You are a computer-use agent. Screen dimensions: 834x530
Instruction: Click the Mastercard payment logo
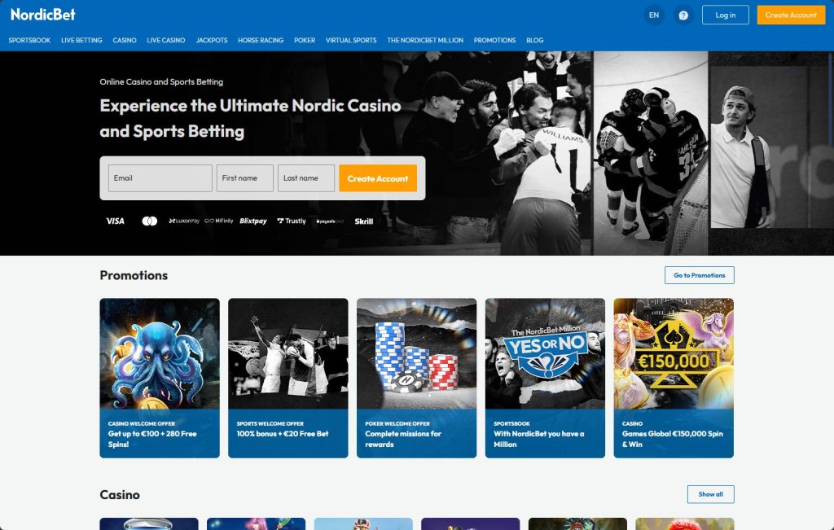point(150,221)
